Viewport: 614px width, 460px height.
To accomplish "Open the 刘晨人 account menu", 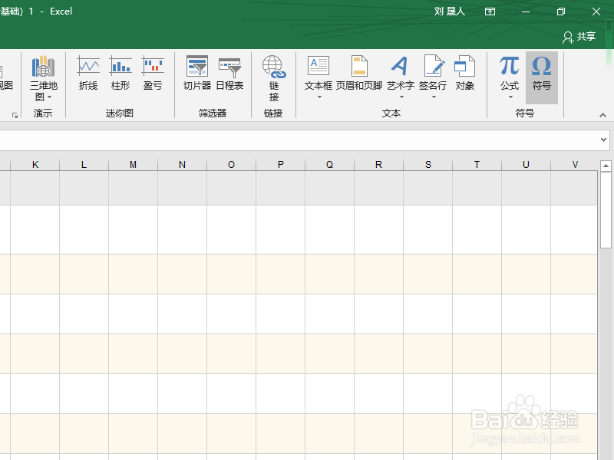I will point(450,11).
